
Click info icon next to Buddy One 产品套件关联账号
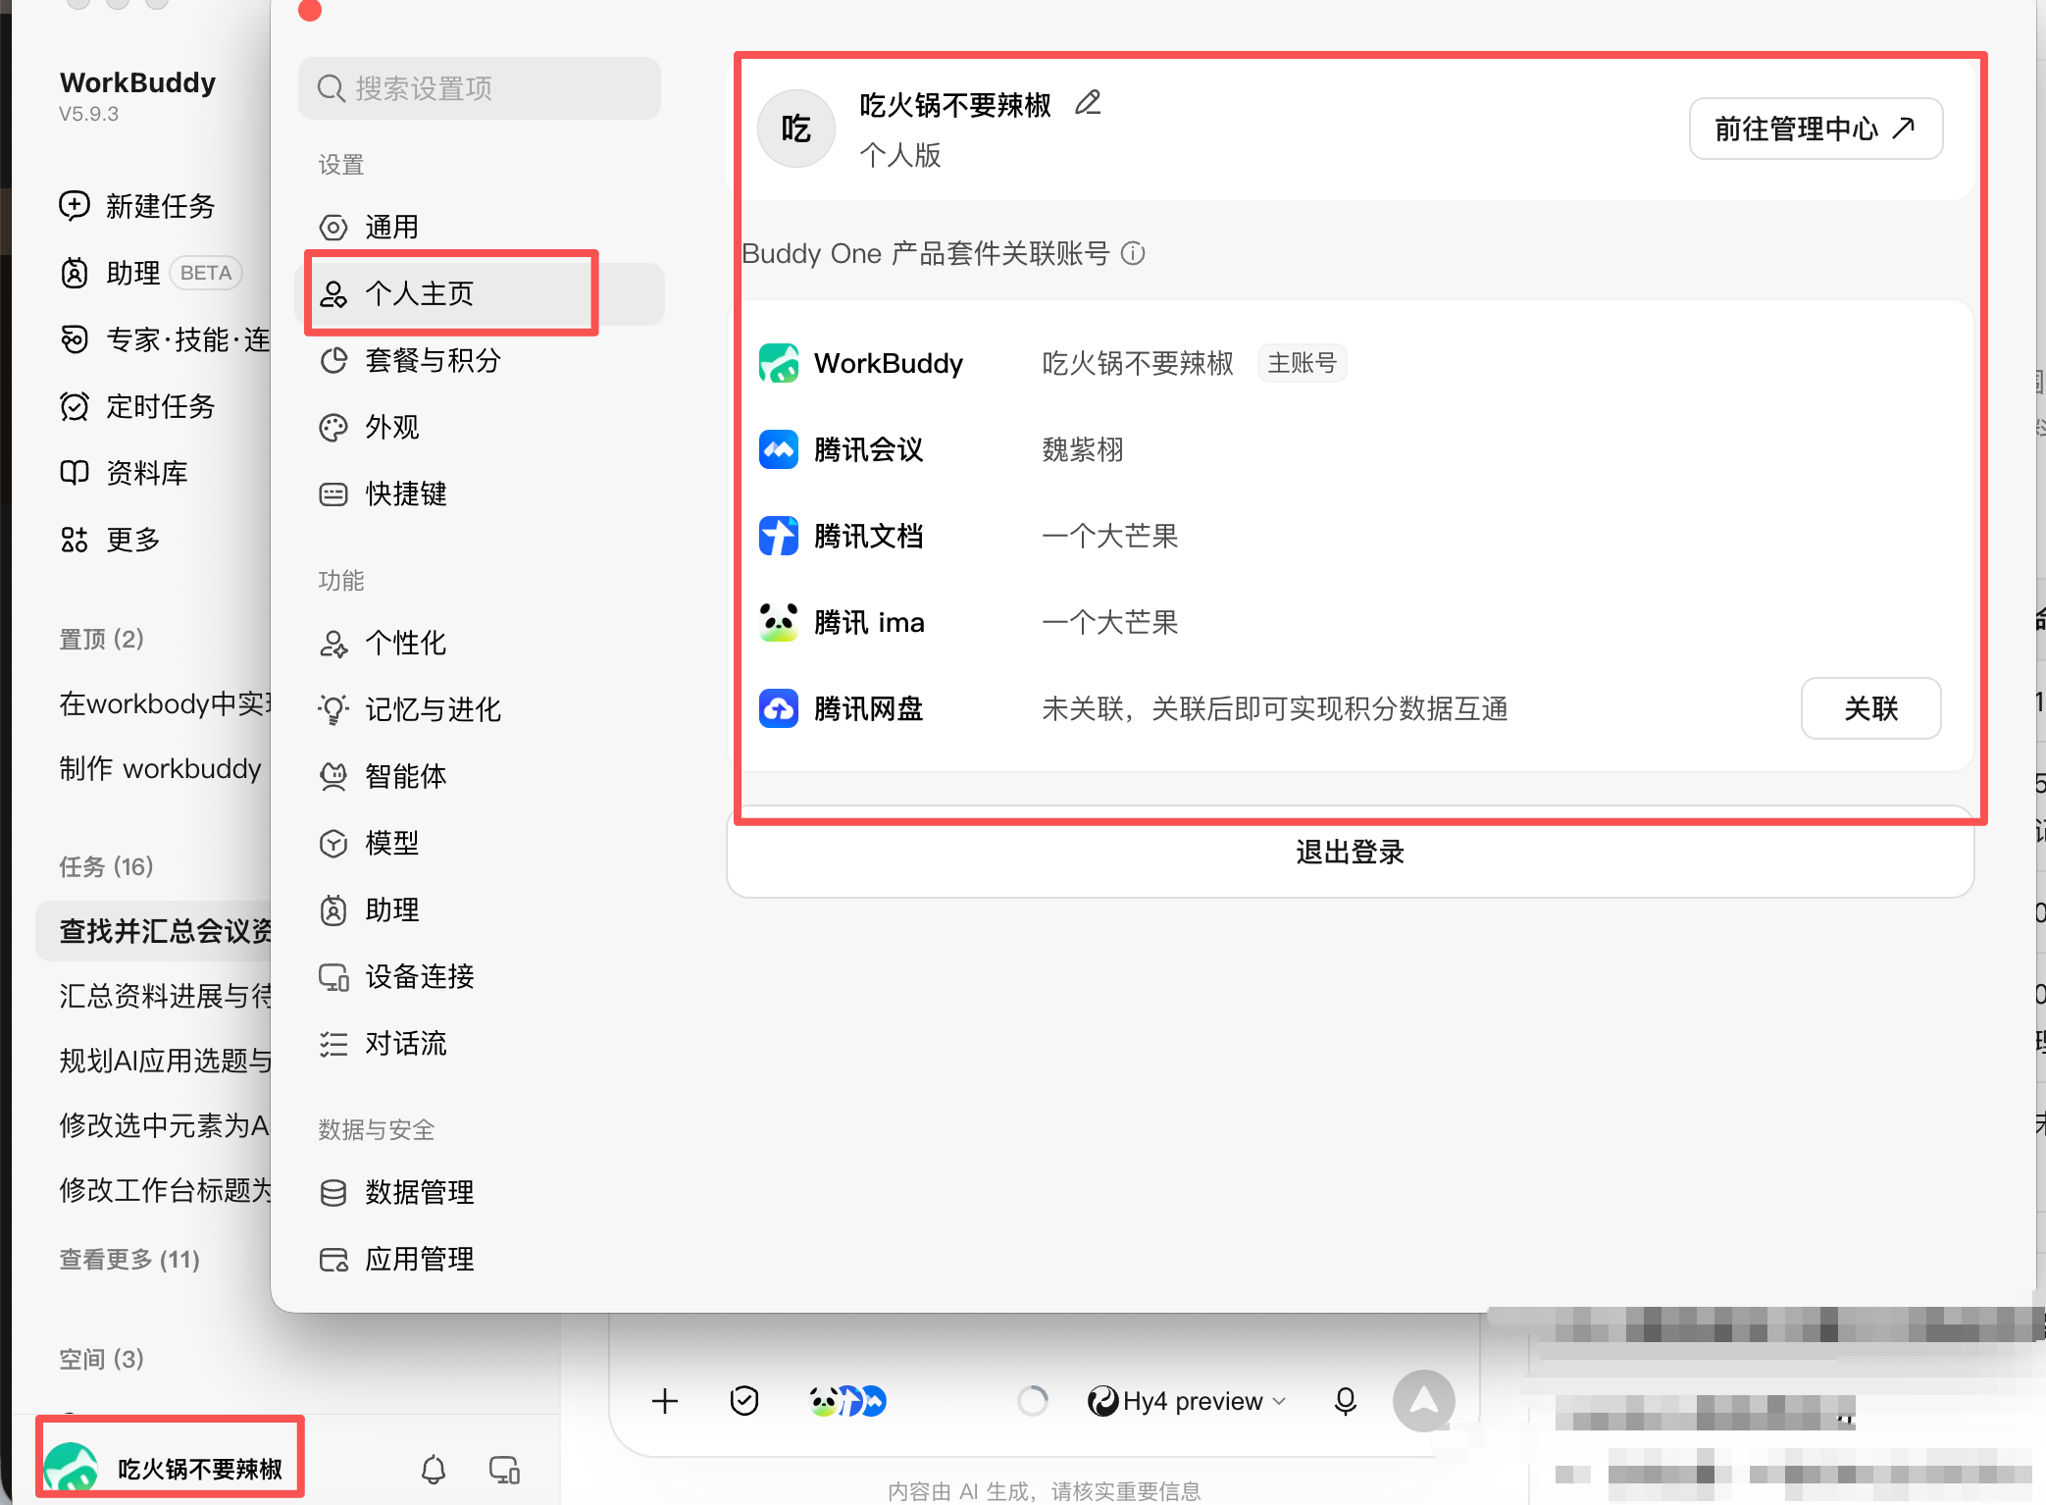(1133, 254)
